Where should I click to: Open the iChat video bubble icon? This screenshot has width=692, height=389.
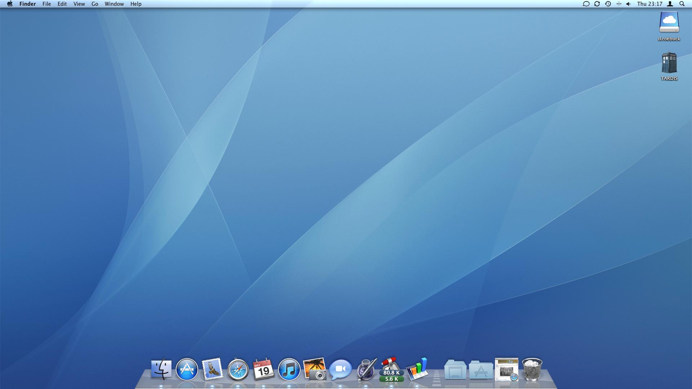coord(340,369)
